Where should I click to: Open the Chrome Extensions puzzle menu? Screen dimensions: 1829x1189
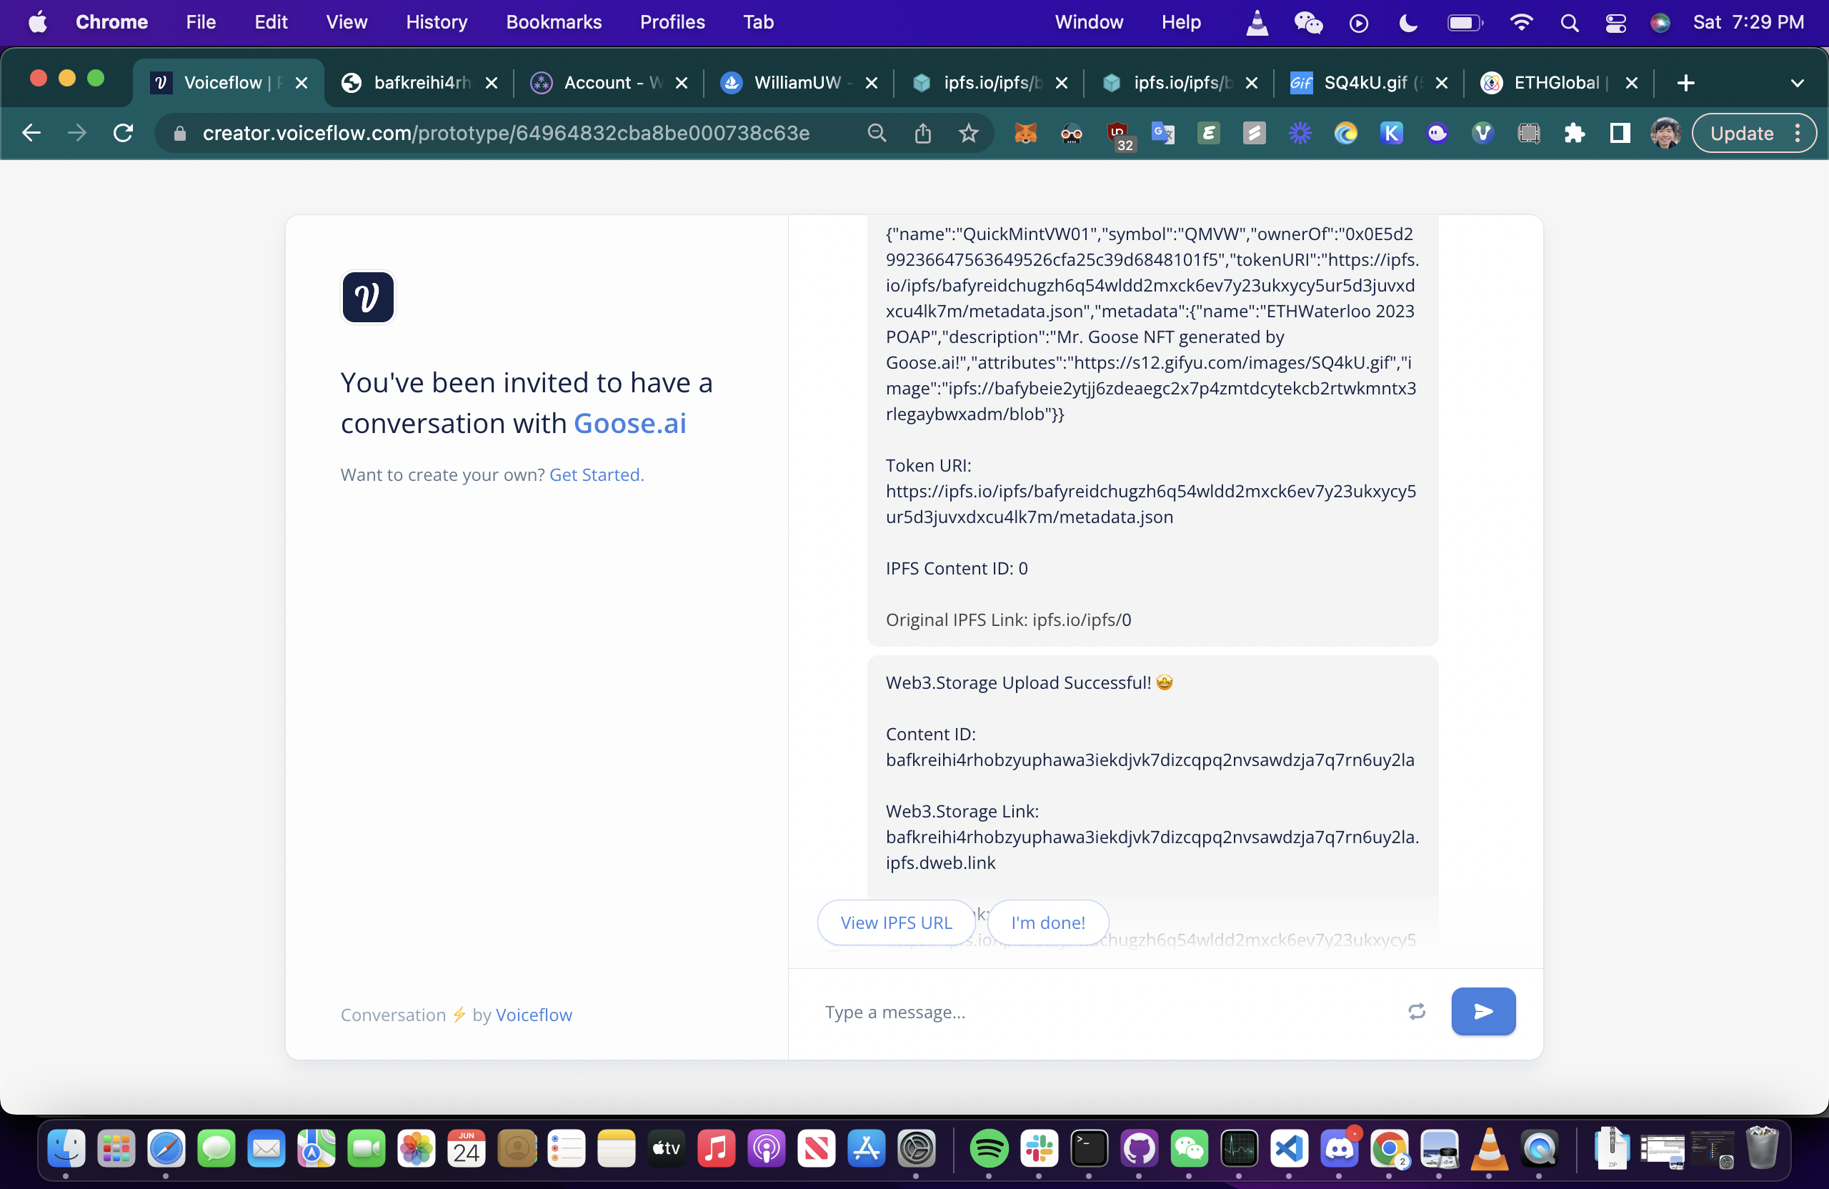[1574, 133]
